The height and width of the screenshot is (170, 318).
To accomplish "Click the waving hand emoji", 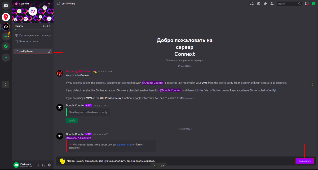I will [62, 161].
